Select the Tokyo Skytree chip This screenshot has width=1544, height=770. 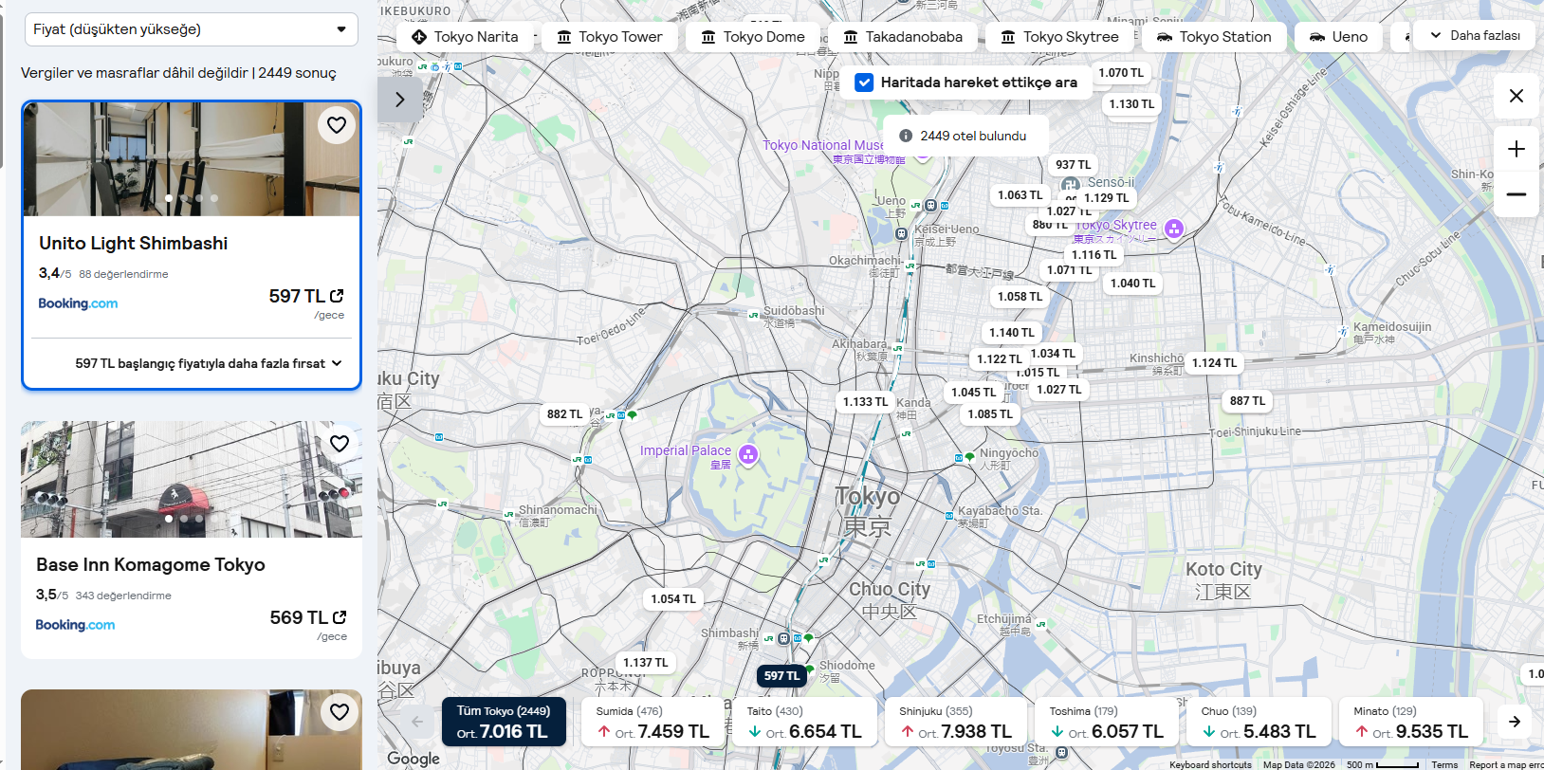[1059, 37]
